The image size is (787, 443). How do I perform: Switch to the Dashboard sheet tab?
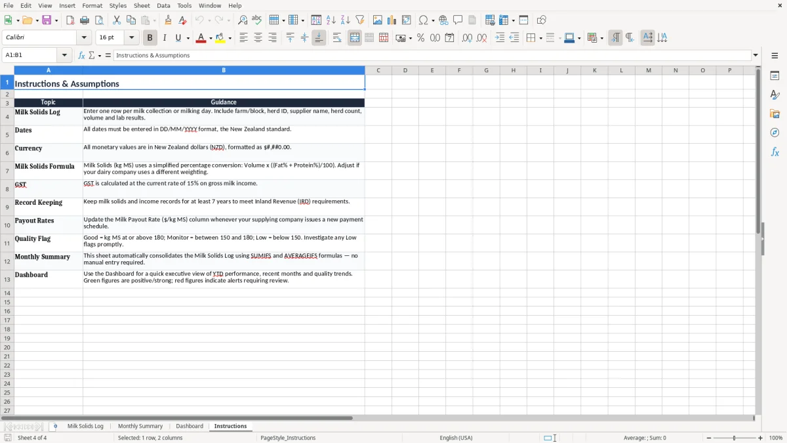(x=190, y=427)
